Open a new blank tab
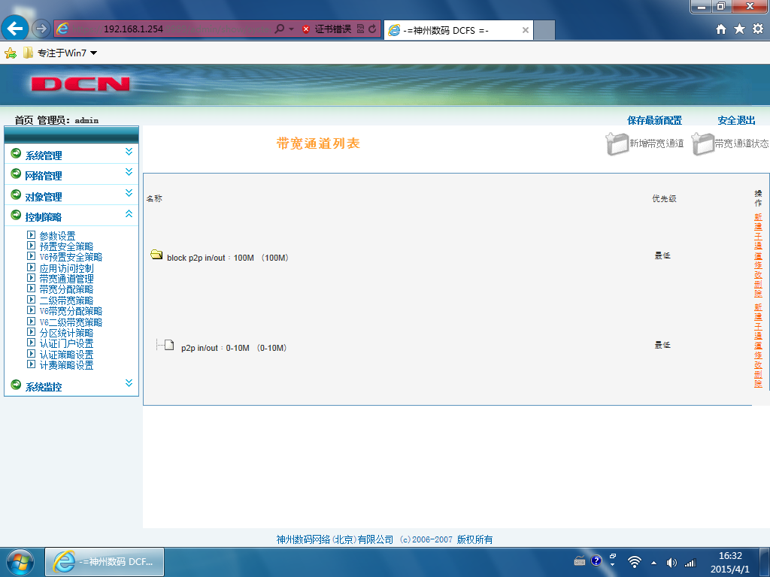 [544, 30]
